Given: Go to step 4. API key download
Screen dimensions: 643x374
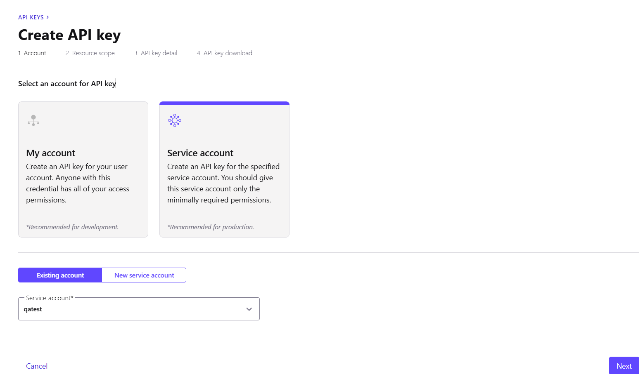Looking at the screenshot, I should point(224,53).
